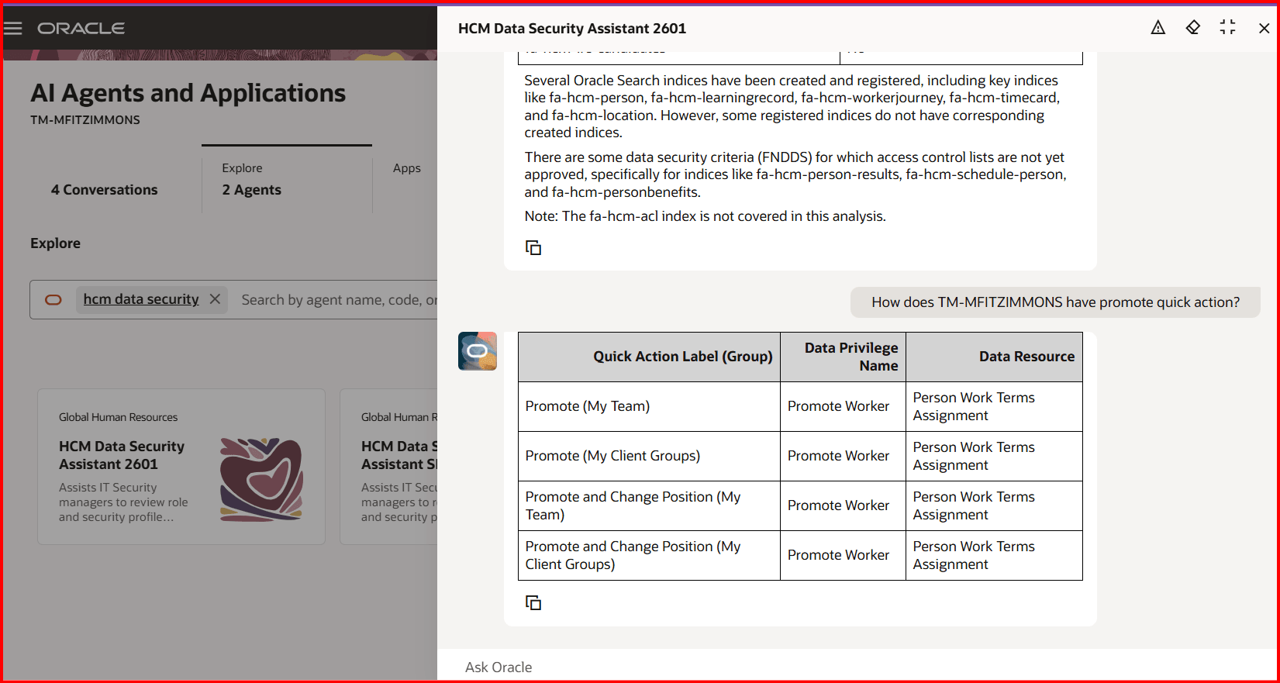The width and height of the screenshot is (1280, 683).
Task: Select the Promote (My Client Groups) cell
Action: (x=649, y=456)
